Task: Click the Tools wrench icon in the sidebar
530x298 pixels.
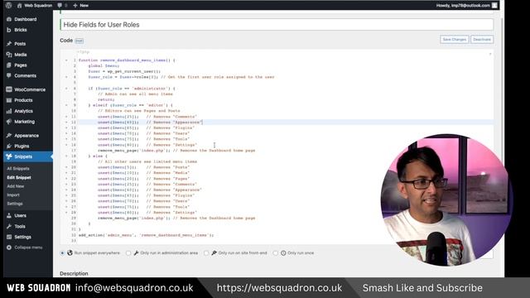Action: tap(9, 226)
